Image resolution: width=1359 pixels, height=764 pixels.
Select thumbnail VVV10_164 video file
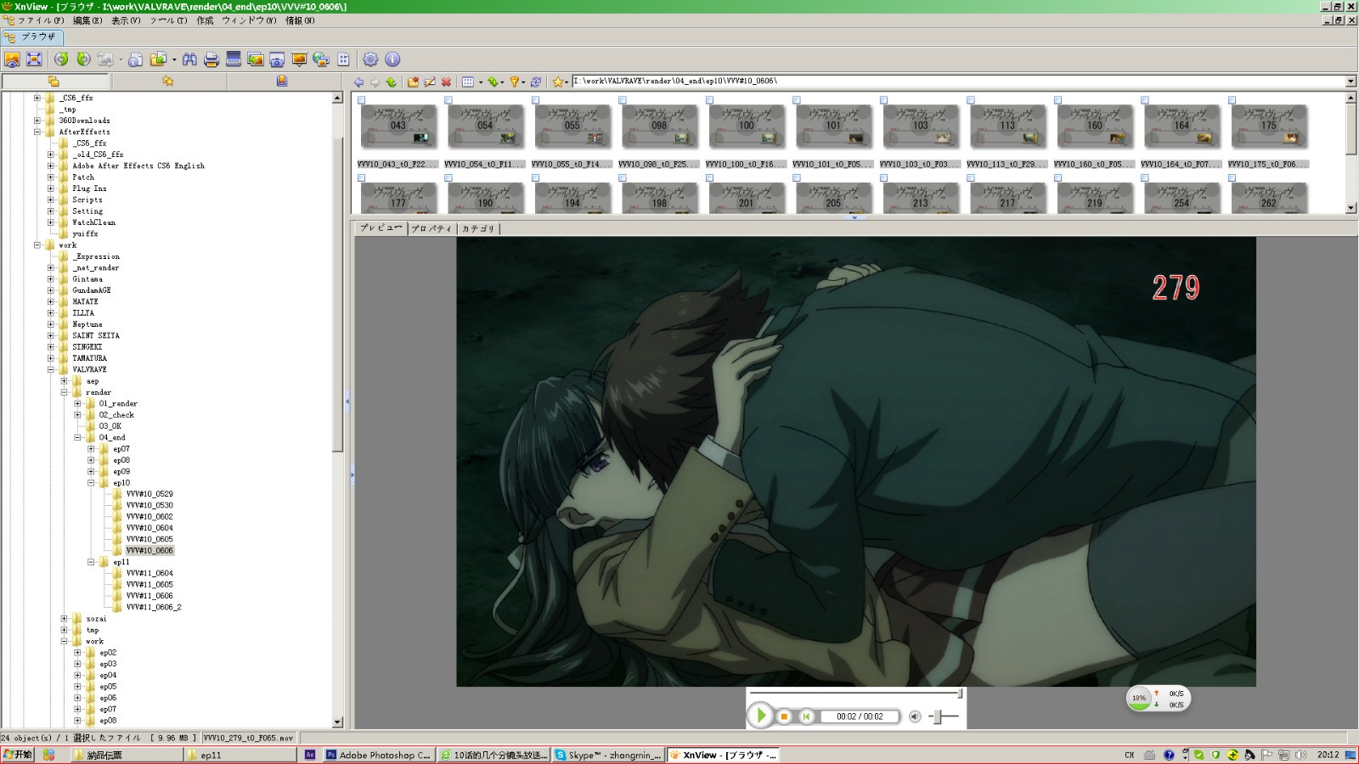(1181, 126)
